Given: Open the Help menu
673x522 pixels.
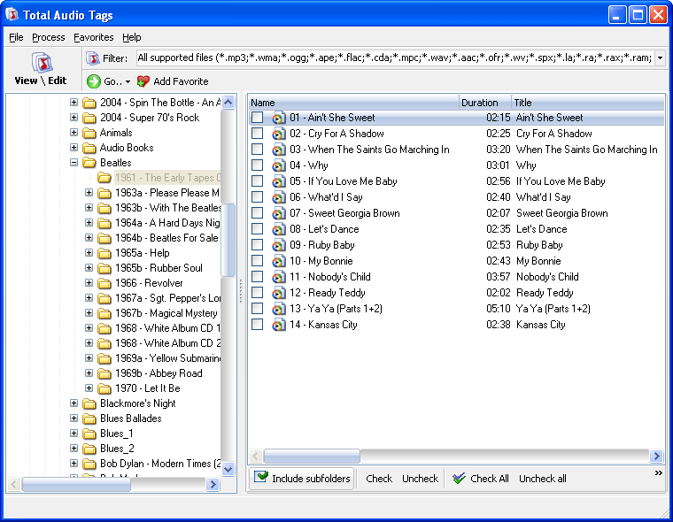Looking at the screenshot, I should click(x=131, y=37).
